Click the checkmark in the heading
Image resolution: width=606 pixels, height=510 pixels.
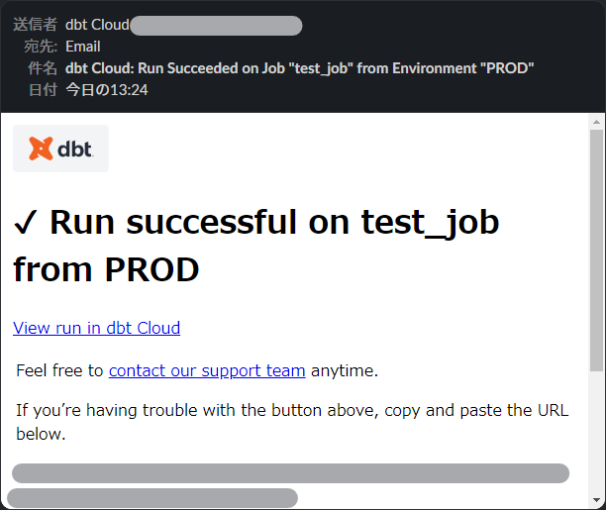[26, 223]
